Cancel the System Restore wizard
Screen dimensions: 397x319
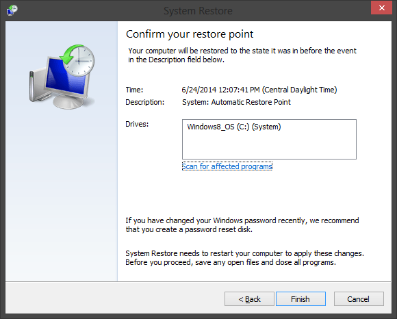tap(359, 299)
